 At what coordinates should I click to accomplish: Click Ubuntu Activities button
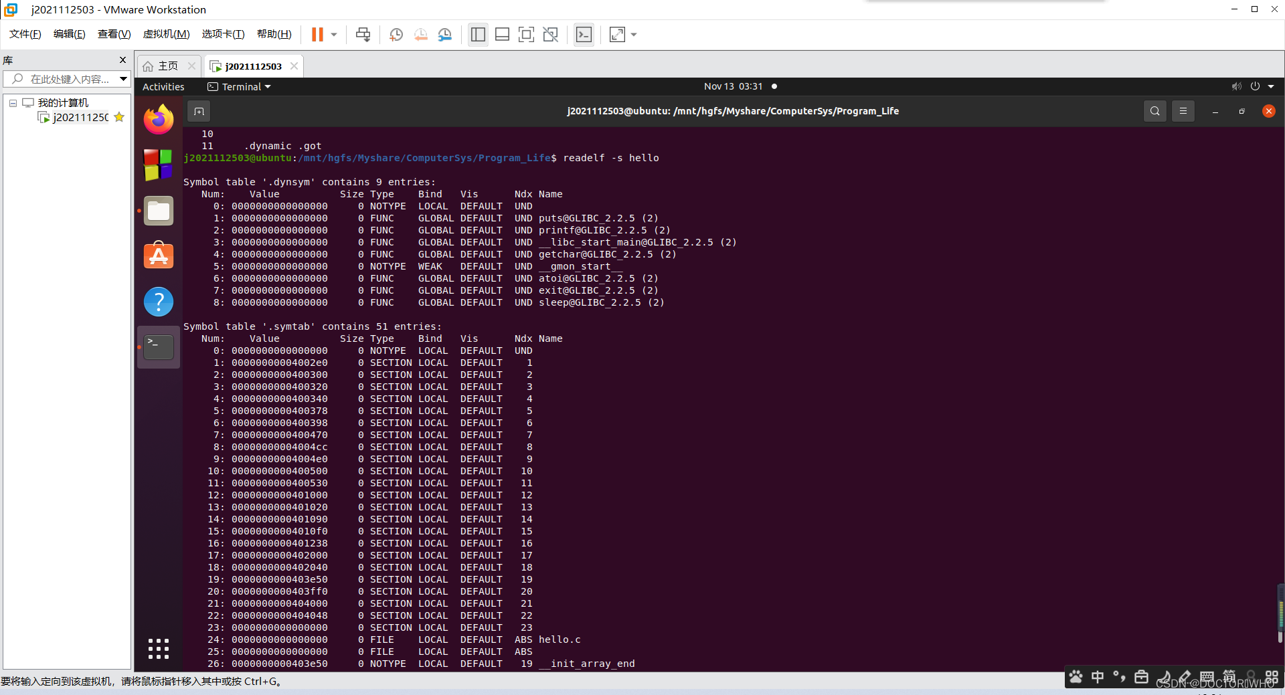point(163,87)
